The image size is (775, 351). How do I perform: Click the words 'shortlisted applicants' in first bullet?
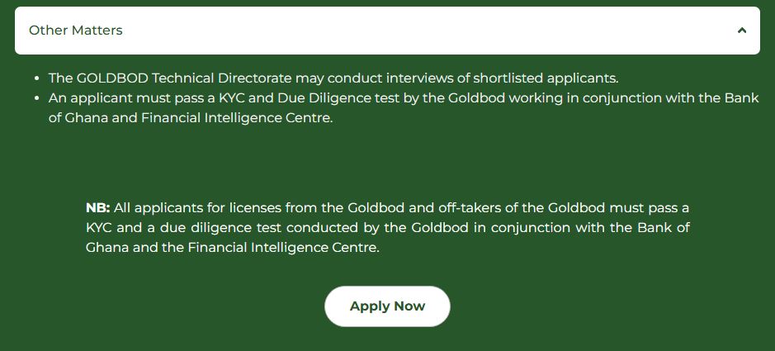click(546, 78)
